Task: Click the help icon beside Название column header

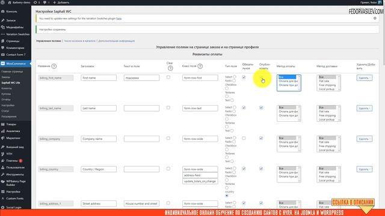Action: tap(54, 66)
